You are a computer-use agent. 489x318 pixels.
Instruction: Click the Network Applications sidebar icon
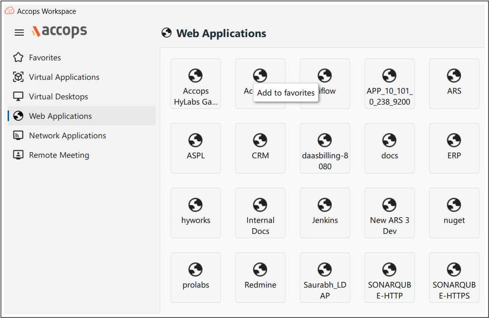point(18,135)
